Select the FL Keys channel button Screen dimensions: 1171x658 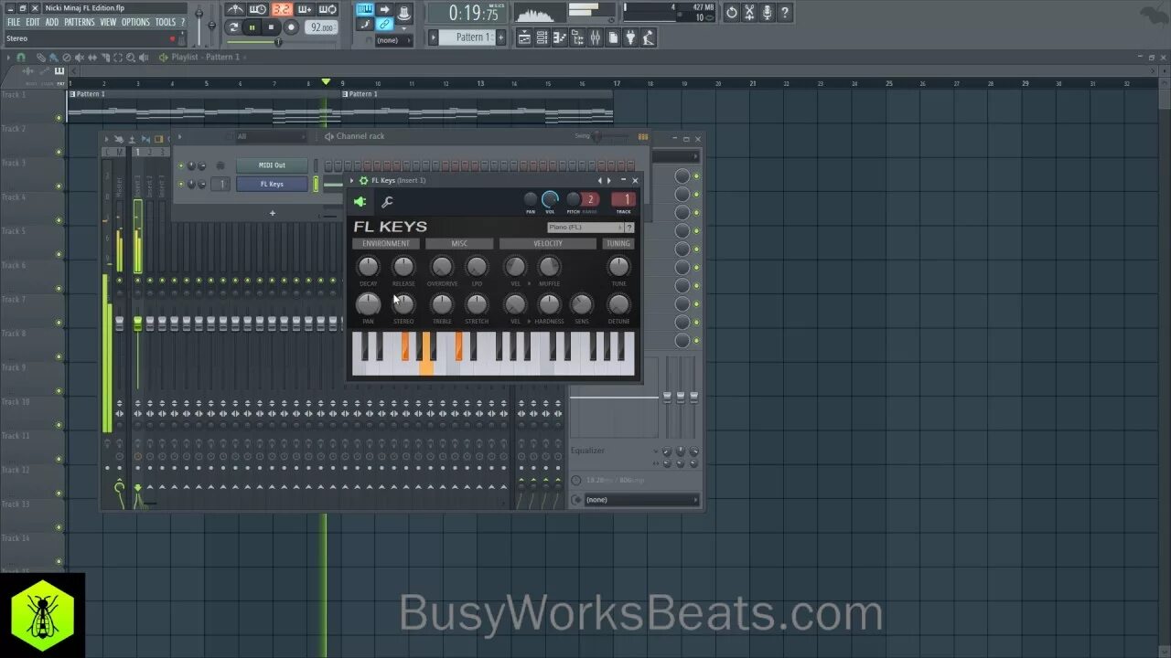[272, 184]
